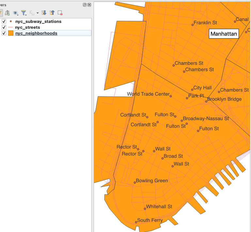Click the Add Group icon in Layers toolbar

pos(7,13)
